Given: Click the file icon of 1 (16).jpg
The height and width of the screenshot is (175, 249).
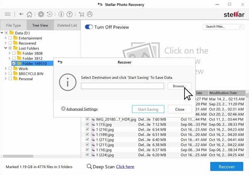Looking at the screenshot, I should (93, 150).
